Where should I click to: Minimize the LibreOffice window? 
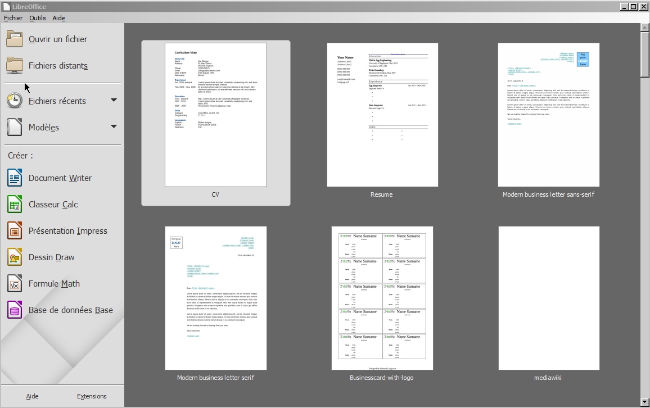tap(624, 6)
